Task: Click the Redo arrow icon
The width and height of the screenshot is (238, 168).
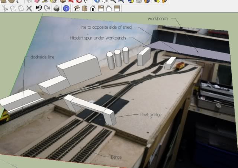Action: pos(47,8)
